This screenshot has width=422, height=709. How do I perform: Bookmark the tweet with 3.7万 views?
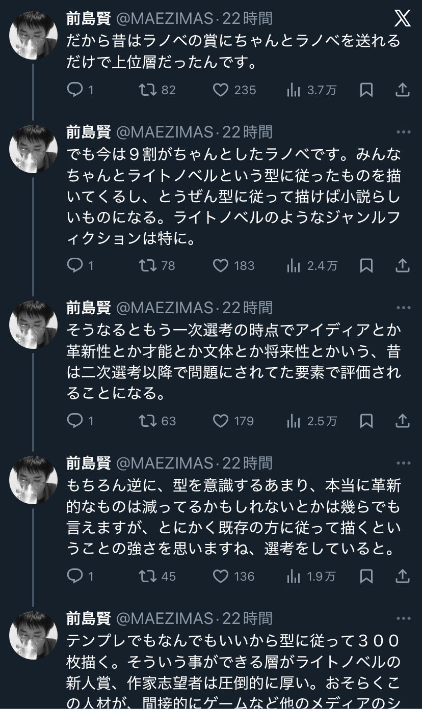[x=366, y=90]
